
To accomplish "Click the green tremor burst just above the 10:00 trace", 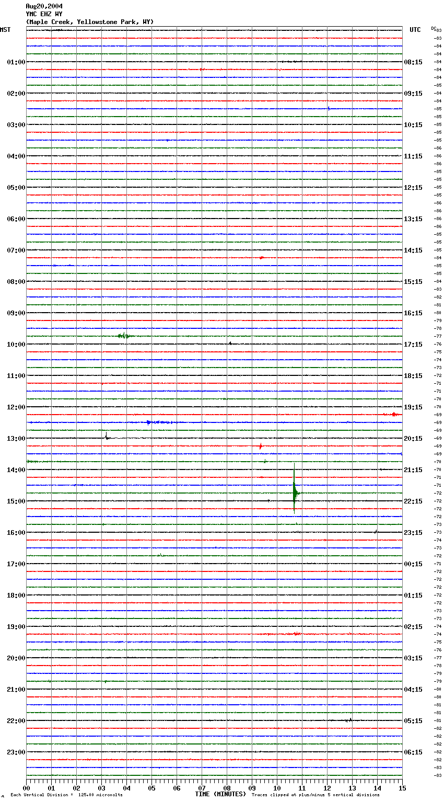I will [124, 336].
